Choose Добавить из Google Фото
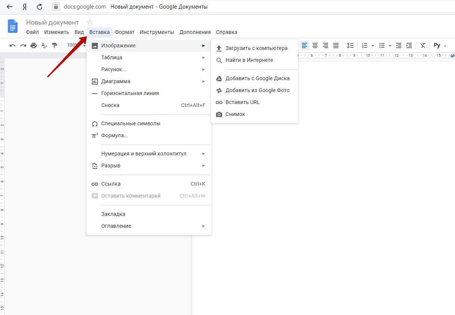455x315 pixels. coord(255,90)
